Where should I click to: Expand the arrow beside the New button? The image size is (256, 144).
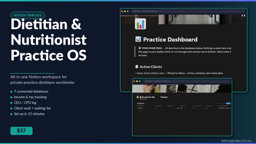(x=230, y=103)
